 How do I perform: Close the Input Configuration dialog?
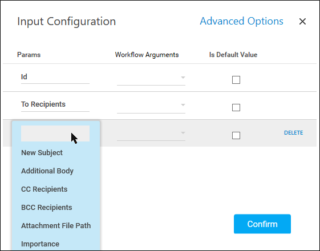(x=302, y=21)
